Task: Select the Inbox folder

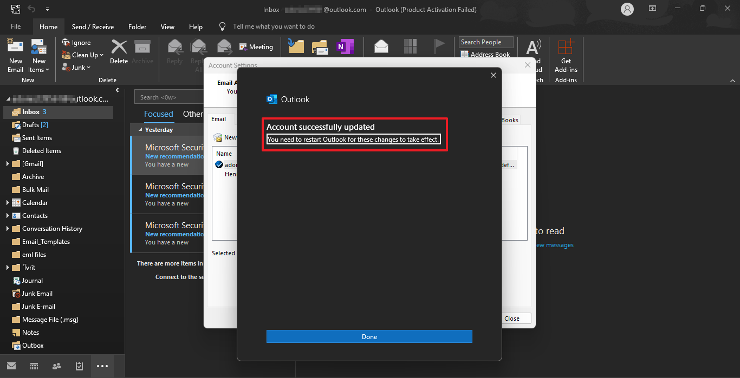Action: tap(59, 112)
